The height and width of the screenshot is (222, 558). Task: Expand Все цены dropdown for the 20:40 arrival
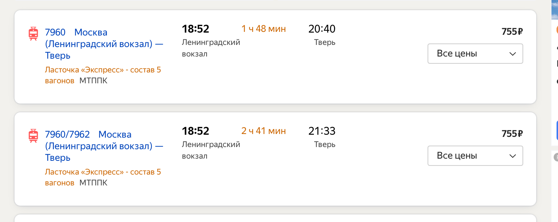click(475, 54)
